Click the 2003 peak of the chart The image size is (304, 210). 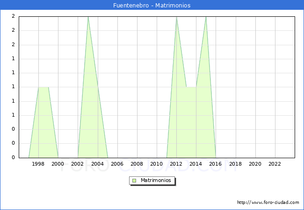[88, 17]
